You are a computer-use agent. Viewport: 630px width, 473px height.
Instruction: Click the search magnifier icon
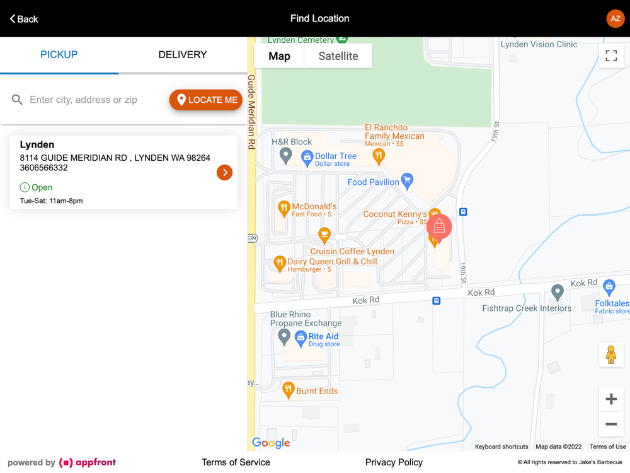tap(17, 100)
